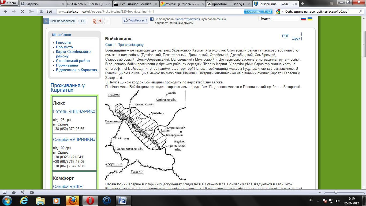
Task: Open the 'Сколівський район' link
Action: point(73,61)
